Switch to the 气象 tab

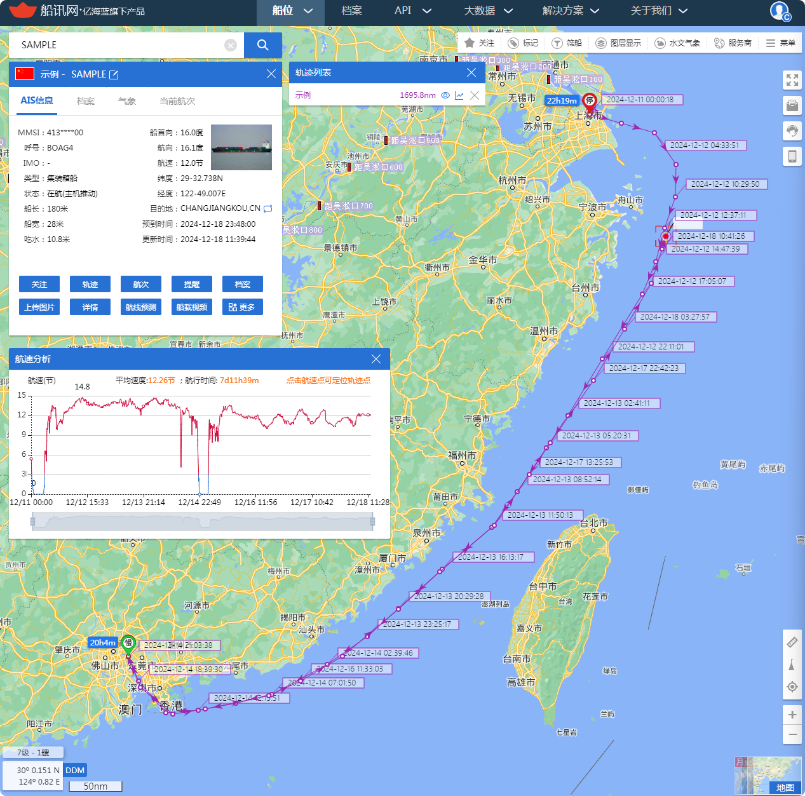(127, 101)
